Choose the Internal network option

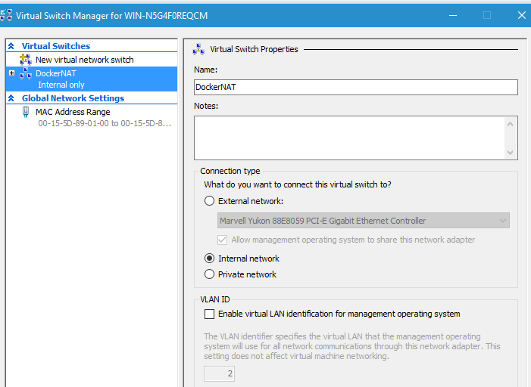click(x=210, y=259)
